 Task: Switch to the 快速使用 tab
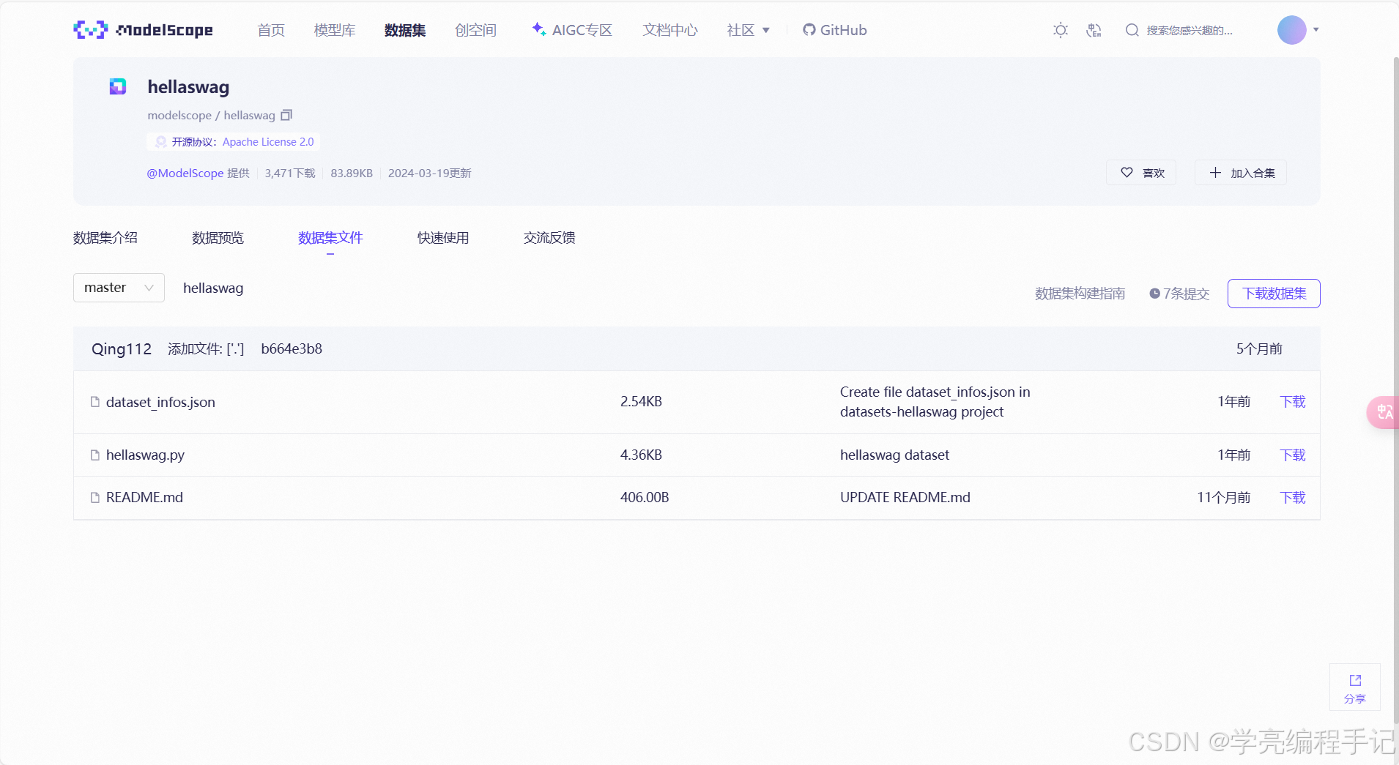coord(442,237)
